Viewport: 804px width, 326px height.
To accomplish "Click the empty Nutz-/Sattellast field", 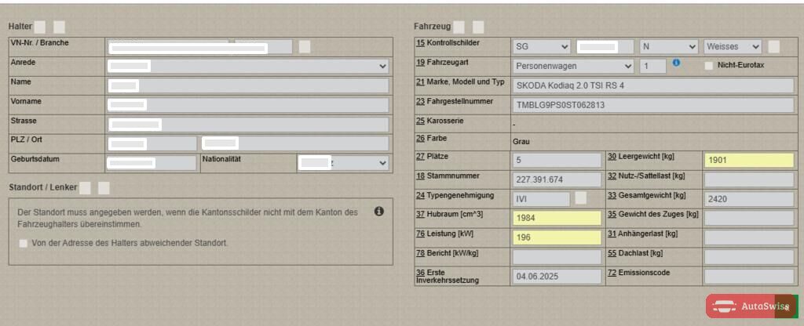I will [x=749, y=179].
